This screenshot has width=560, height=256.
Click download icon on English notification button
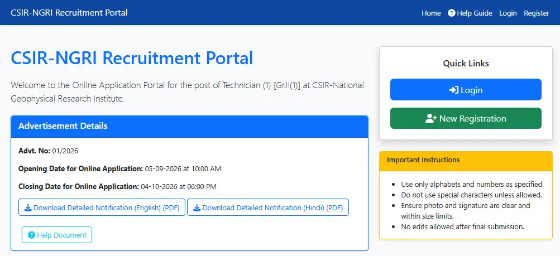(28, 207)
